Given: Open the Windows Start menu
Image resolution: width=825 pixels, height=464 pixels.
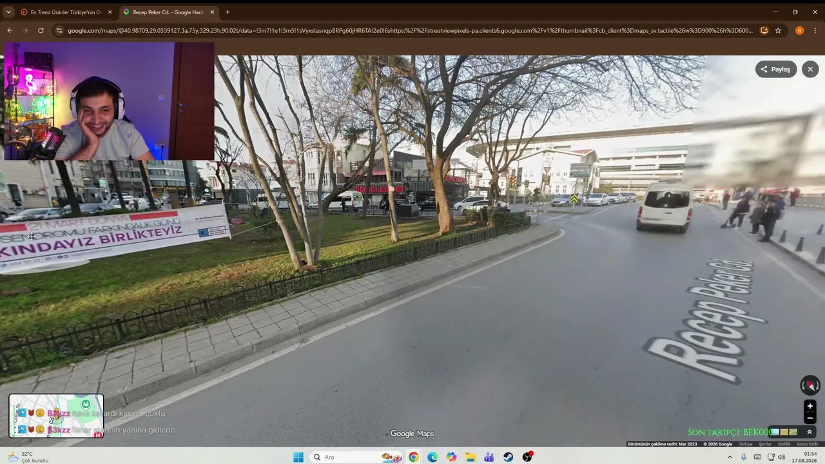Looking at the screenshot, I should pos(298,457).
